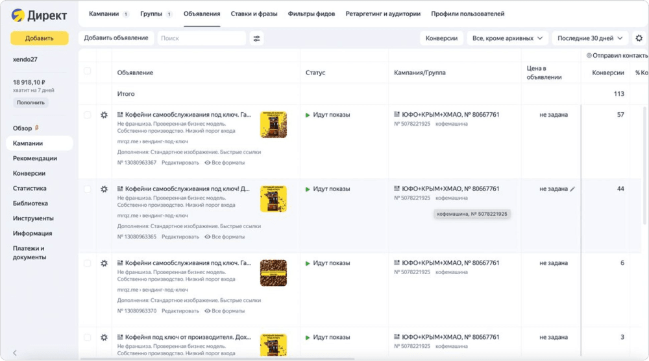Open Платежи и документы in sidebar
649x361 pixels.
click(29, 253)
